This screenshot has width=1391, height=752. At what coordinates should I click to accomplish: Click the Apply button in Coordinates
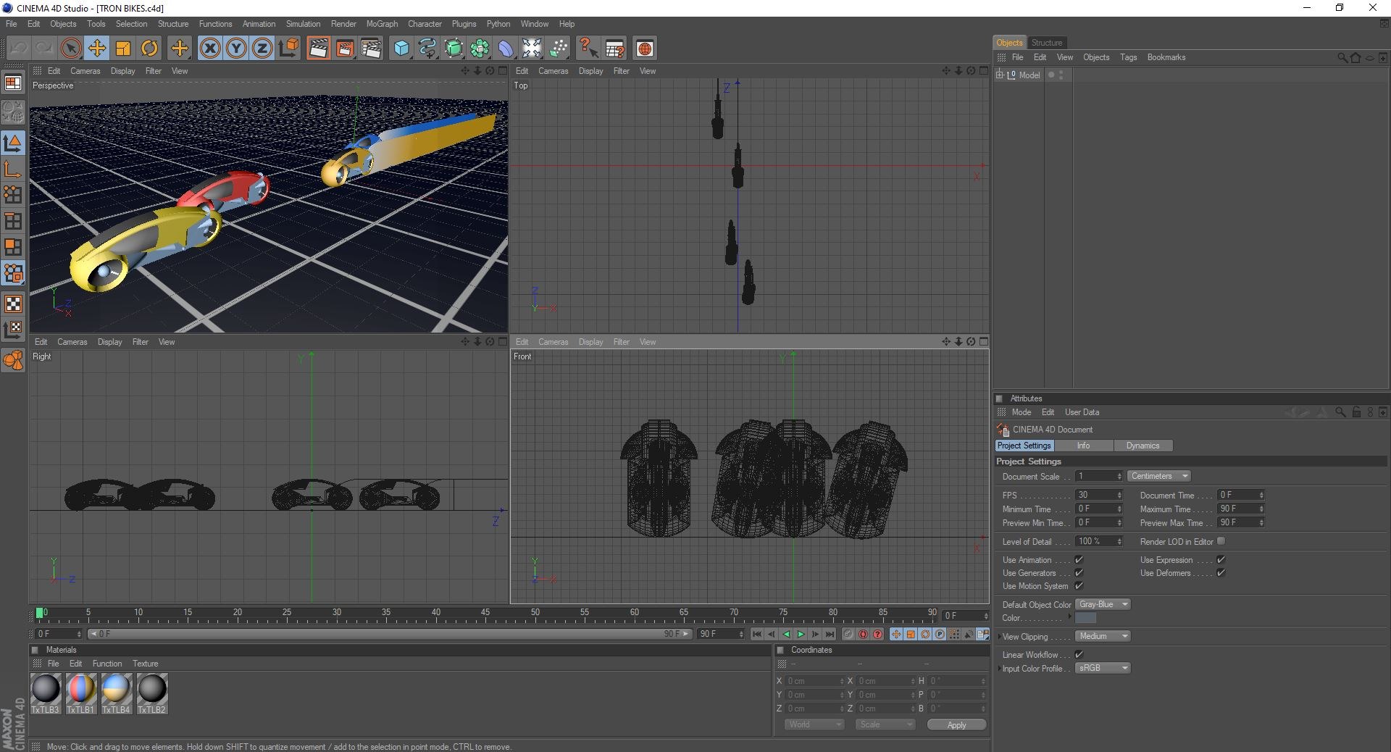click(x=956, y=725)
